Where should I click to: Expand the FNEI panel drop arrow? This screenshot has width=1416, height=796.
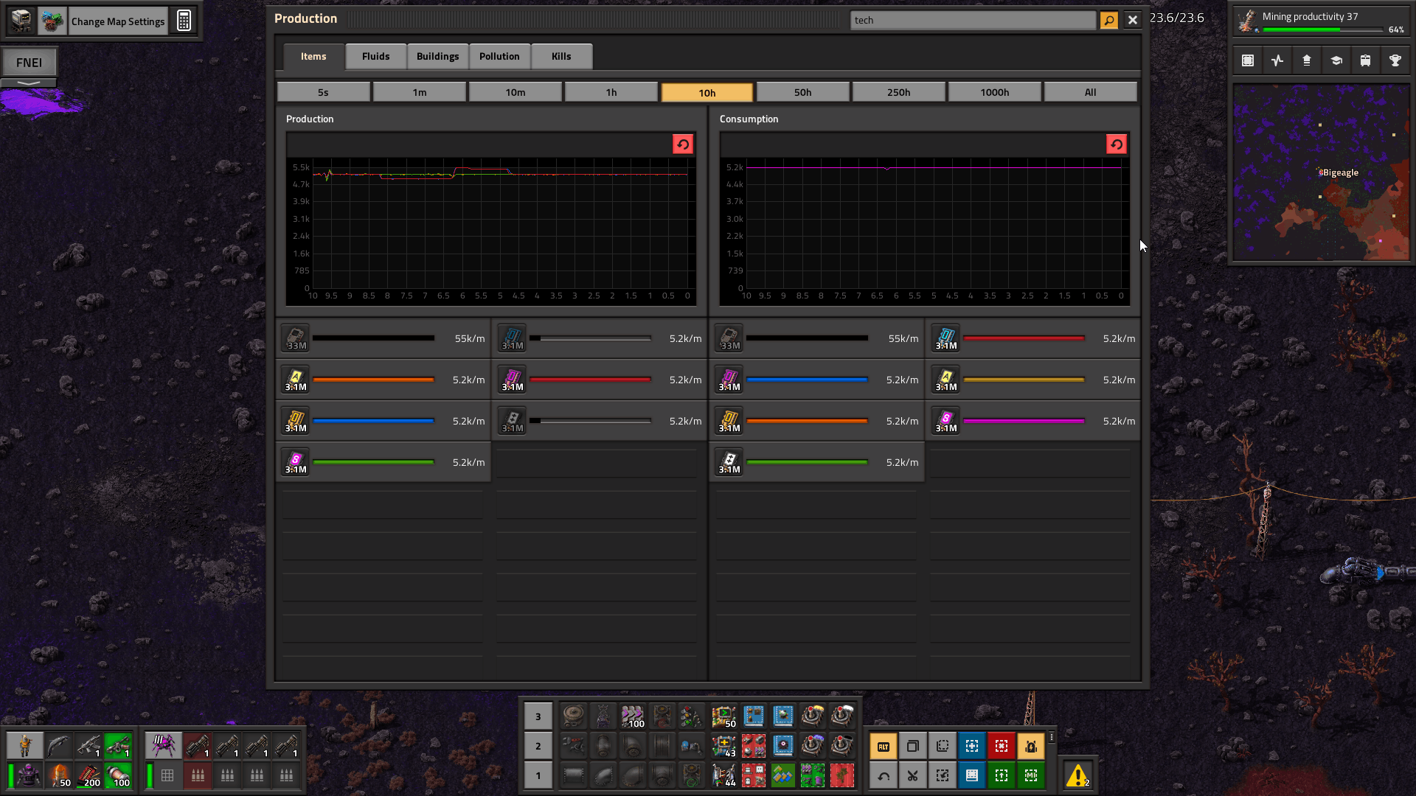pyautogui.click(x=29, y=83)
